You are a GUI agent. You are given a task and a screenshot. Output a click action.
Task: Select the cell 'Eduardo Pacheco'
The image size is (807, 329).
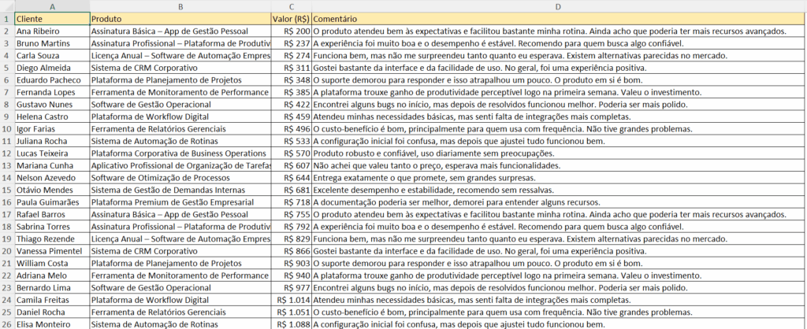pyautogui.click(x=53, y=79)
